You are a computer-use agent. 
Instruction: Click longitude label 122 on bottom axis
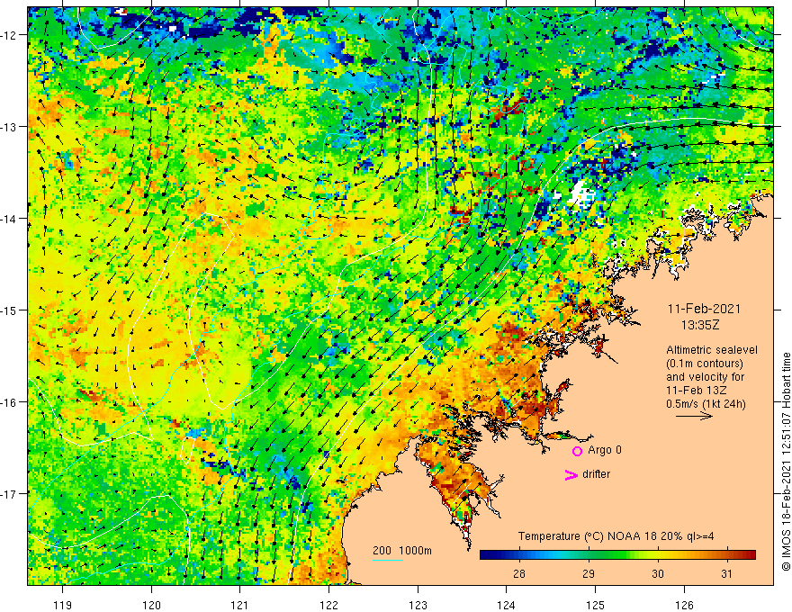tap(328, 605)
